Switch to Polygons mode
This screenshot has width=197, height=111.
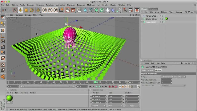[x=3, y=52]
